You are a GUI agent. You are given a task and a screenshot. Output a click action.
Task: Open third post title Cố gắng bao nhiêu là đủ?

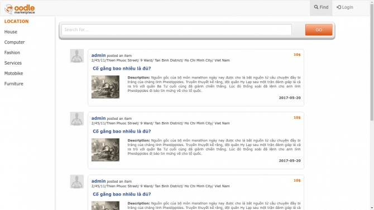click(x=122, y=194)
